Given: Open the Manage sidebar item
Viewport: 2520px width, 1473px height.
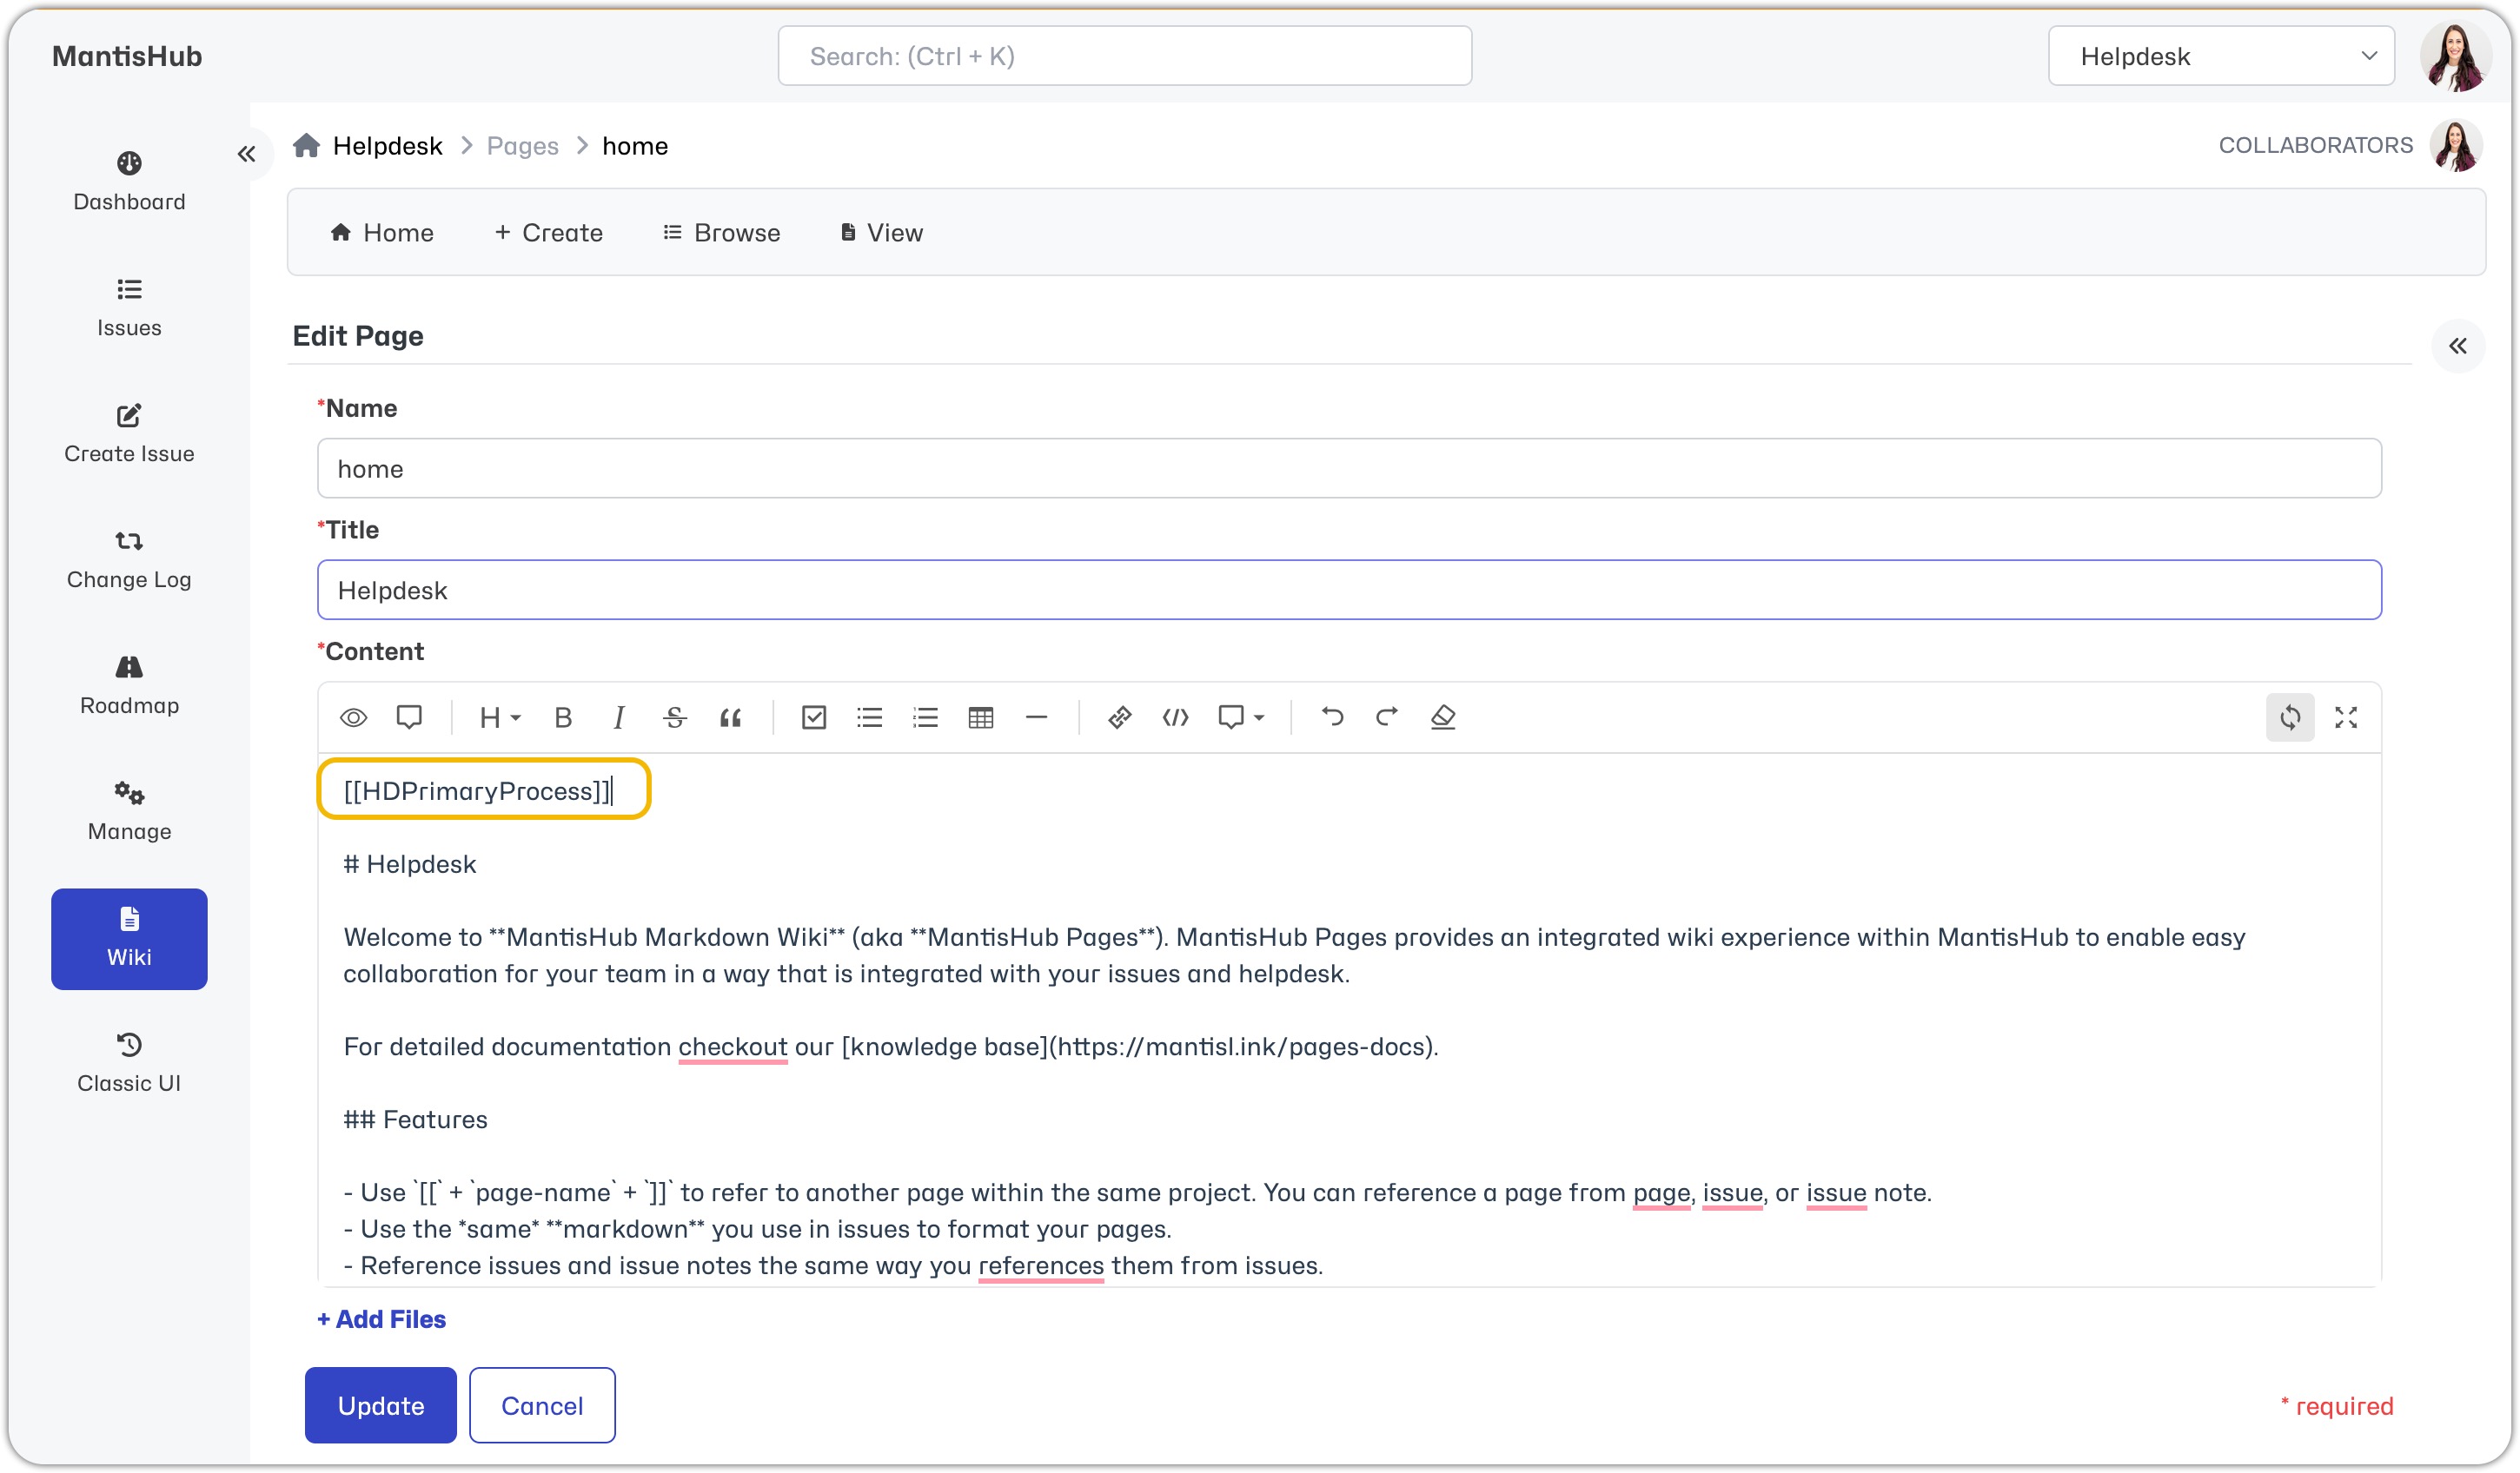Looking at the screenshot, I should (129, 811).
